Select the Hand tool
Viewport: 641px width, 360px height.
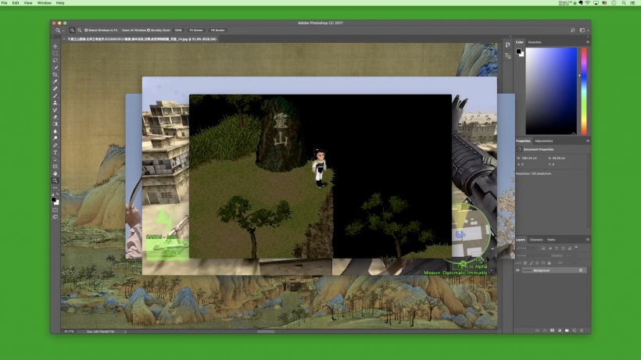(55, 173)
